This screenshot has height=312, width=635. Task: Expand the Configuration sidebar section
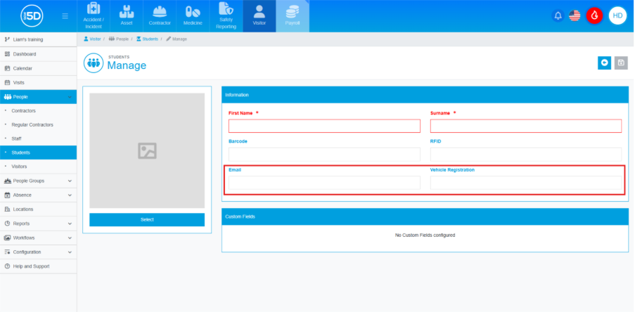point(38,252)
